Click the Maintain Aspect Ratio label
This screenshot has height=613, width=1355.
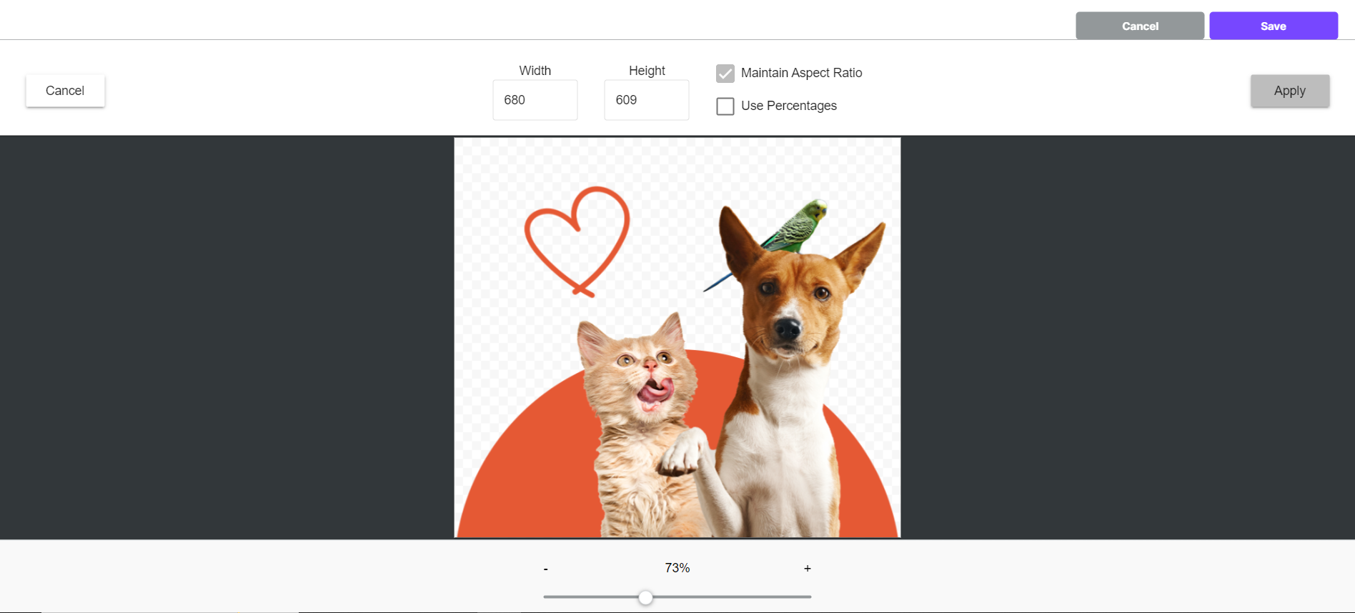pos(802,73)
